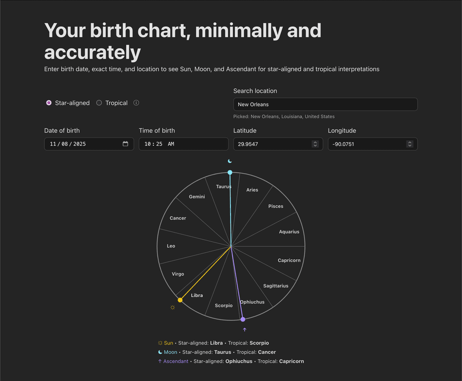Click the Ascendant arrow below the wheel
The image size is (462, 381).
[x=244, y=329]
